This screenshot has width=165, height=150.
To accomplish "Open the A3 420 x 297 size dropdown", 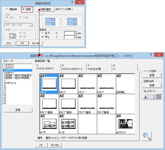I will (x=31, y=25).
